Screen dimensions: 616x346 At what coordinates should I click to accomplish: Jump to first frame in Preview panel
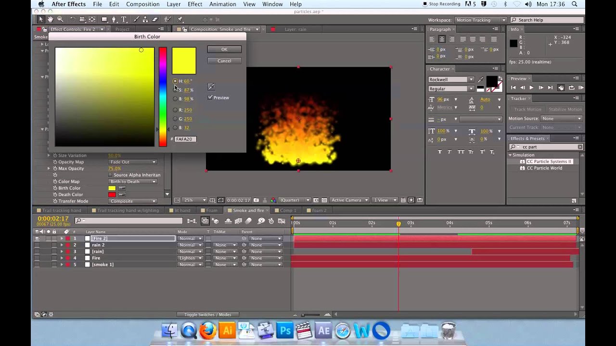click(513, 87)
